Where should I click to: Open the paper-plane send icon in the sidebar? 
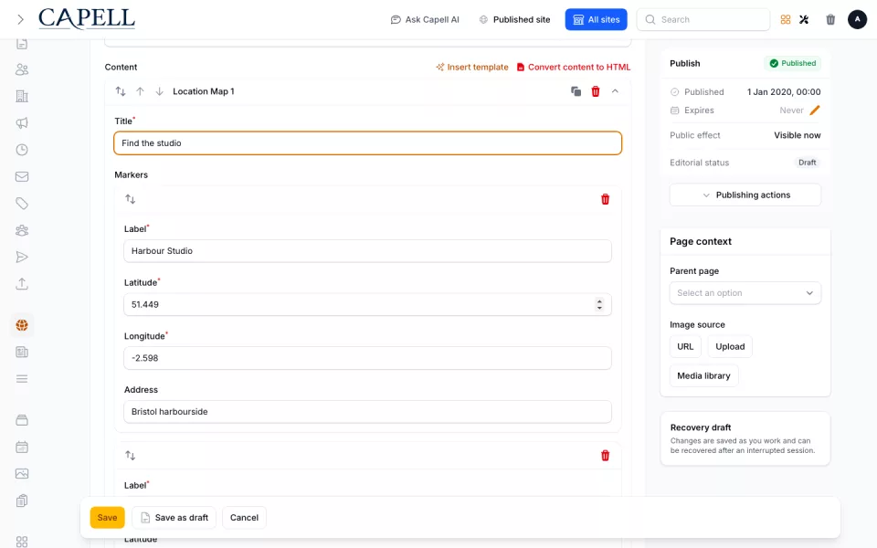(x=22, y=258)
